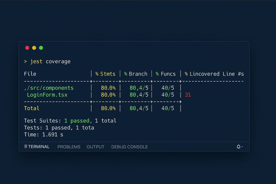Click the Time 1.691 s line
276x184 pixels.
click(43, 134)
